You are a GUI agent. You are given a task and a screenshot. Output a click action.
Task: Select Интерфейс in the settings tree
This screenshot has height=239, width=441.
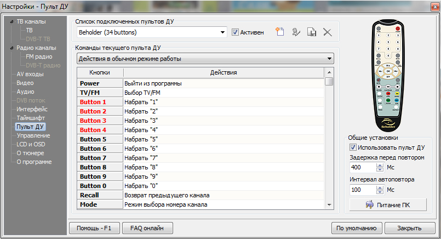[x=32, y=109]
